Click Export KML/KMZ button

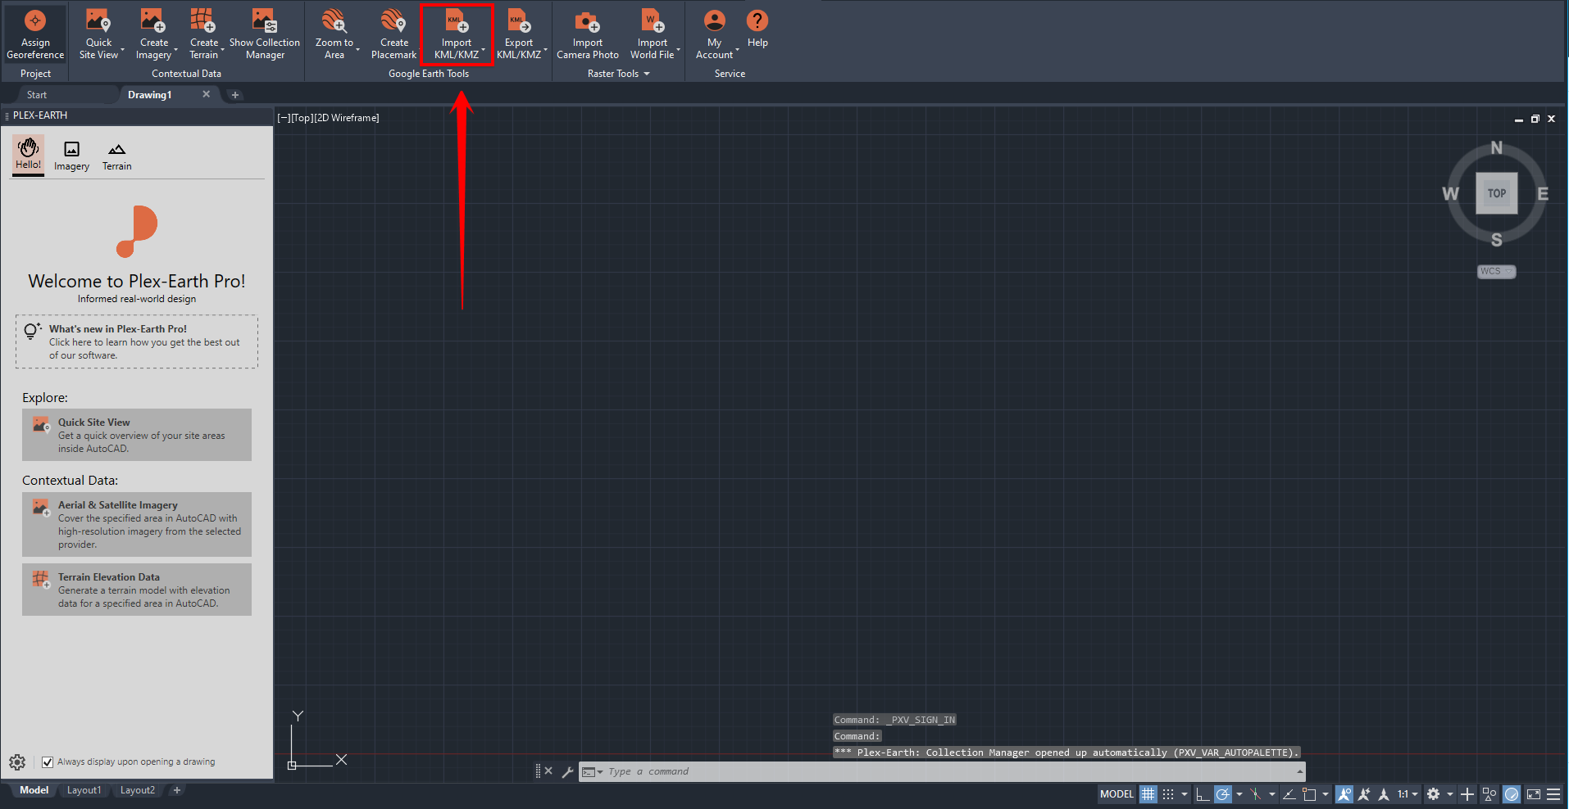(519, 34)
